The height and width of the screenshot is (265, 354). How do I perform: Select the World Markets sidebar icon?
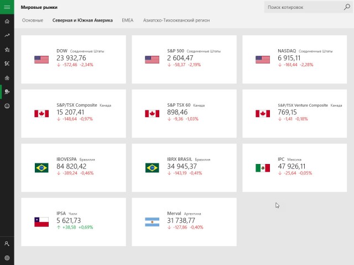(7, 92)
